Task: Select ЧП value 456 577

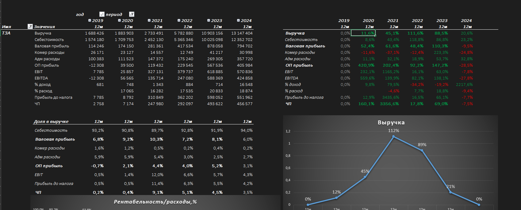Action: pos(245,104)
